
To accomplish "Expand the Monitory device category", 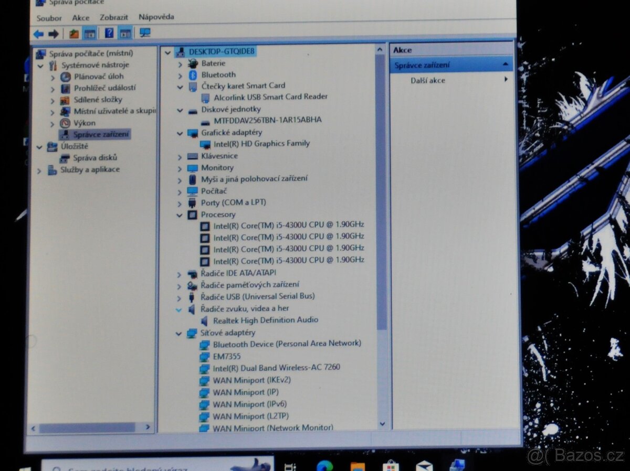I will [180, 167].
